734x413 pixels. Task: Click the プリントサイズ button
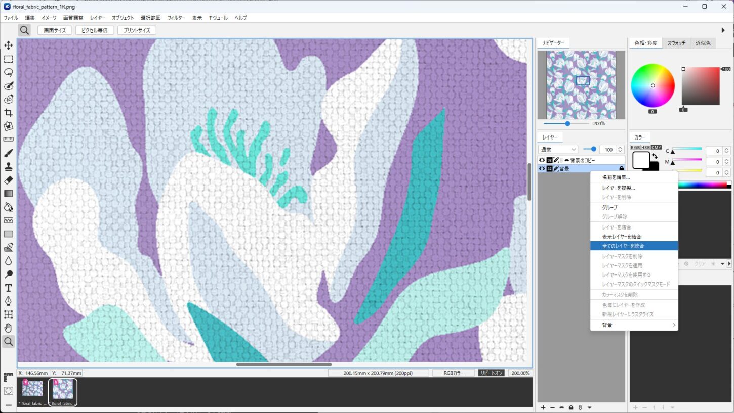(x=137, y=30)
